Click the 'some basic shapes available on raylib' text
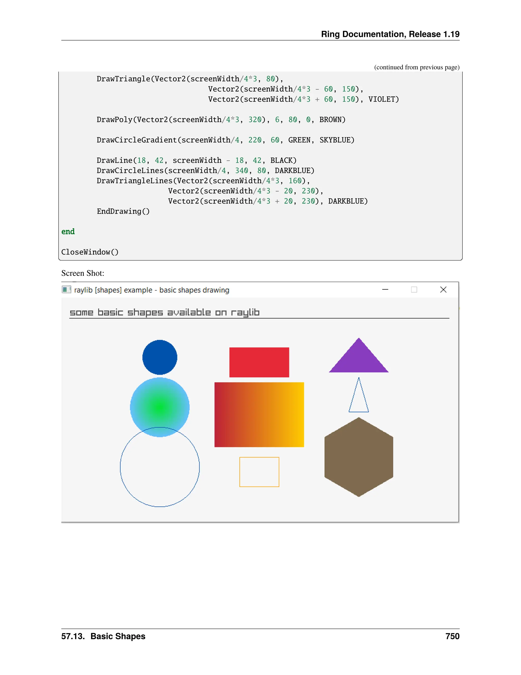521x675 pixels. click(x=165, y=313)
